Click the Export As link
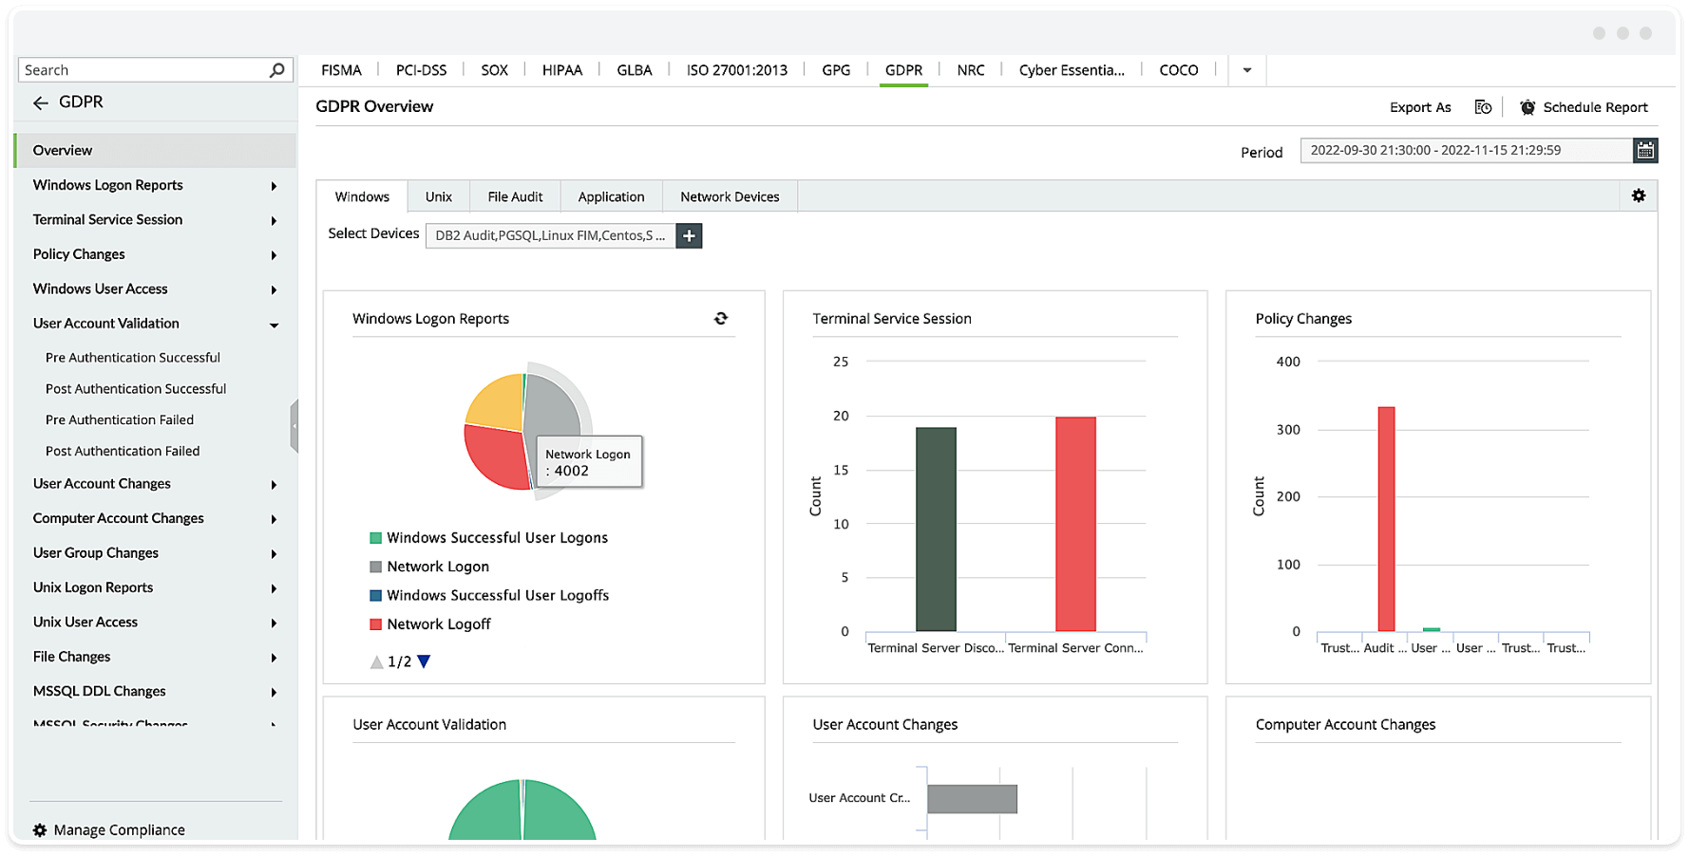Screen dimensions: 1689x856 click(1420, 107)
